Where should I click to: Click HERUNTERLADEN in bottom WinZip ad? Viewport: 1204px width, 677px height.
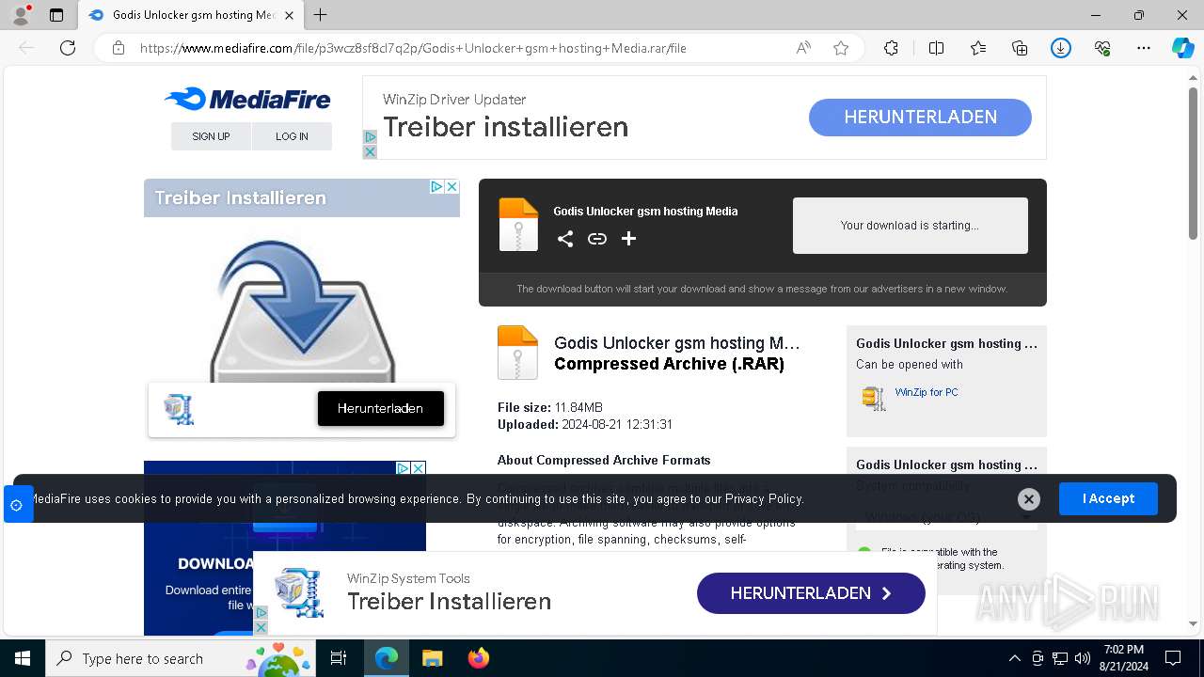coord(811,593)
